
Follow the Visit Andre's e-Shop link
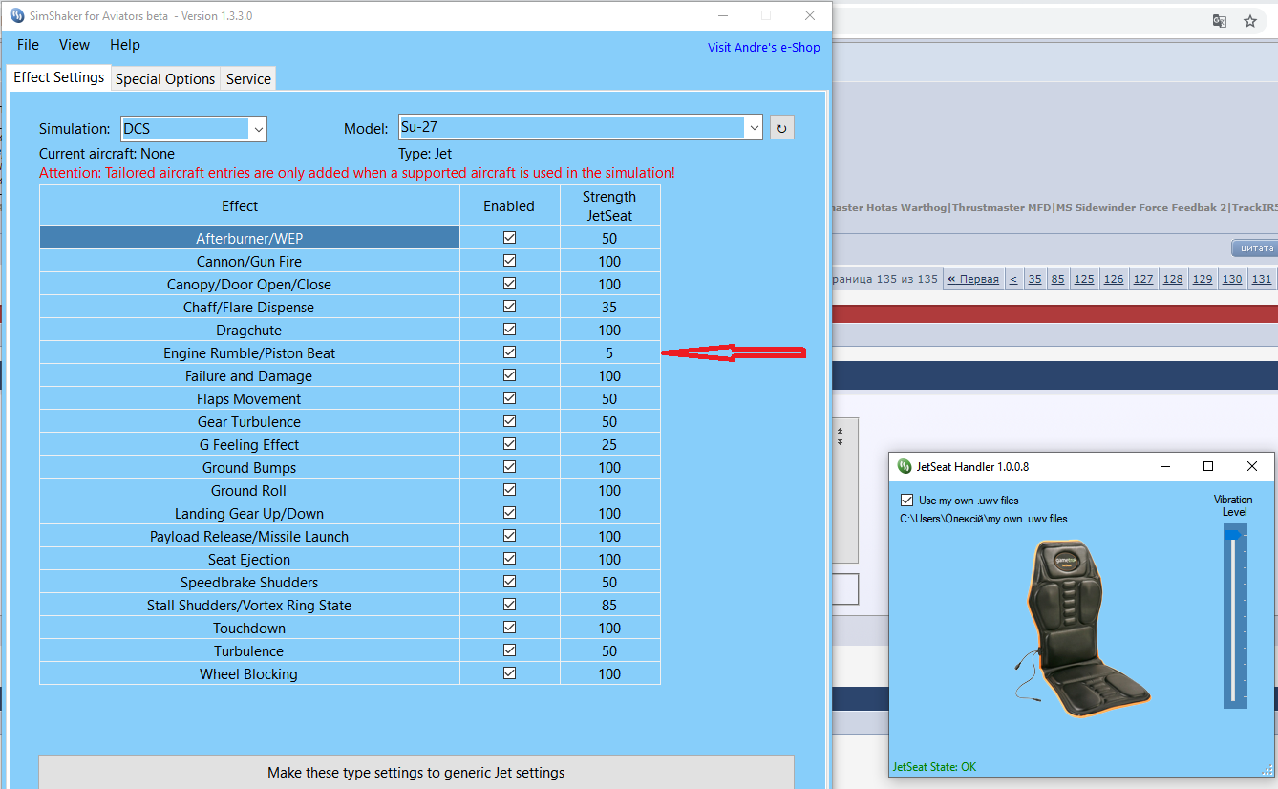click(764, 47)
